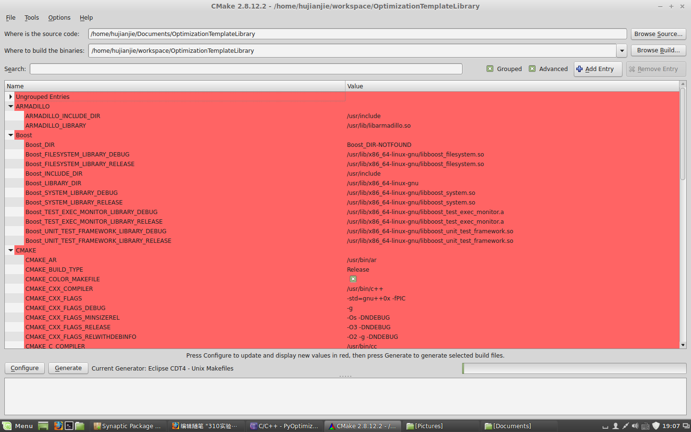Expand the Ungrouped Entries group

[11, 96]
